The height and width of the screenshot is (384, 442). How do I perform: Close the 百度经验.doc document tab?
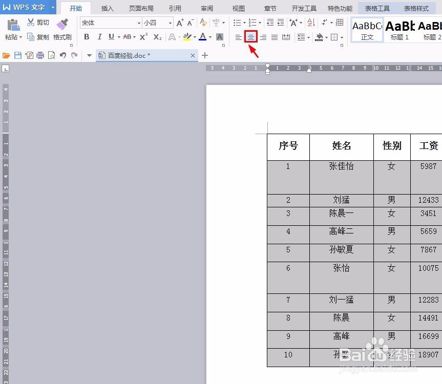coord(193,55)
